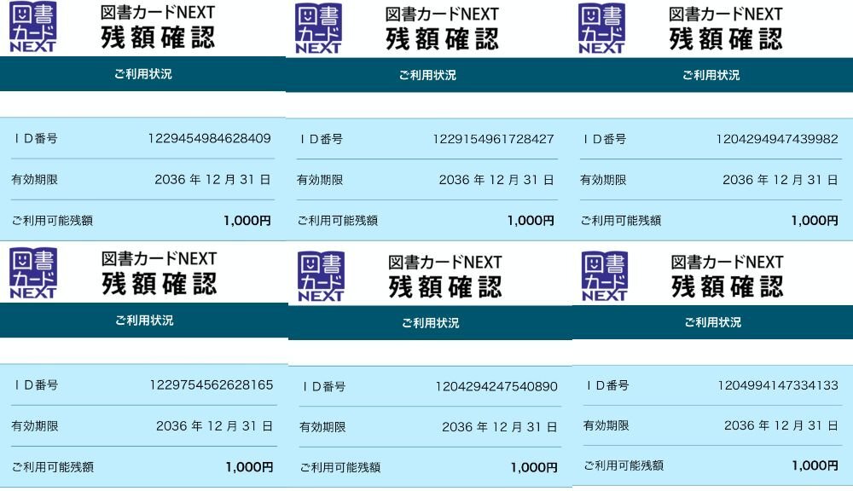The width and height of the screenshot is (853, 491).
Task: Click the ID number 1204294247540890
Action: point(496,387)
